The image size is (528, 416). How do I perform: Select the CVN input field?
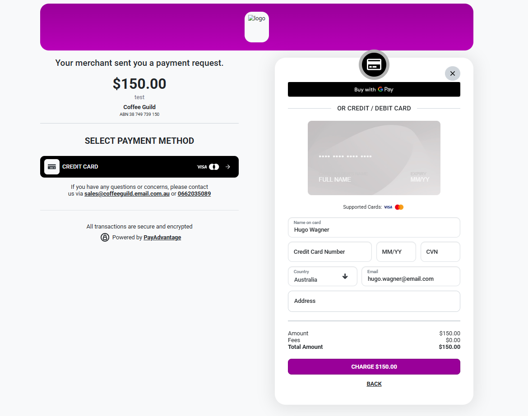click(440, 252)
